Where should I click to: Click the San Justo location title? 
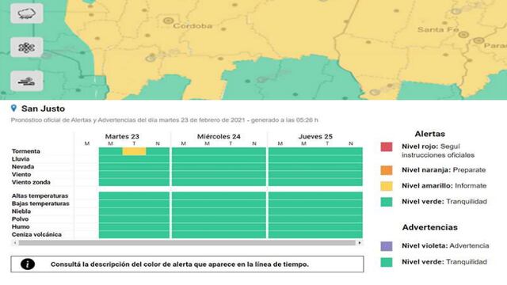point(43,108)
